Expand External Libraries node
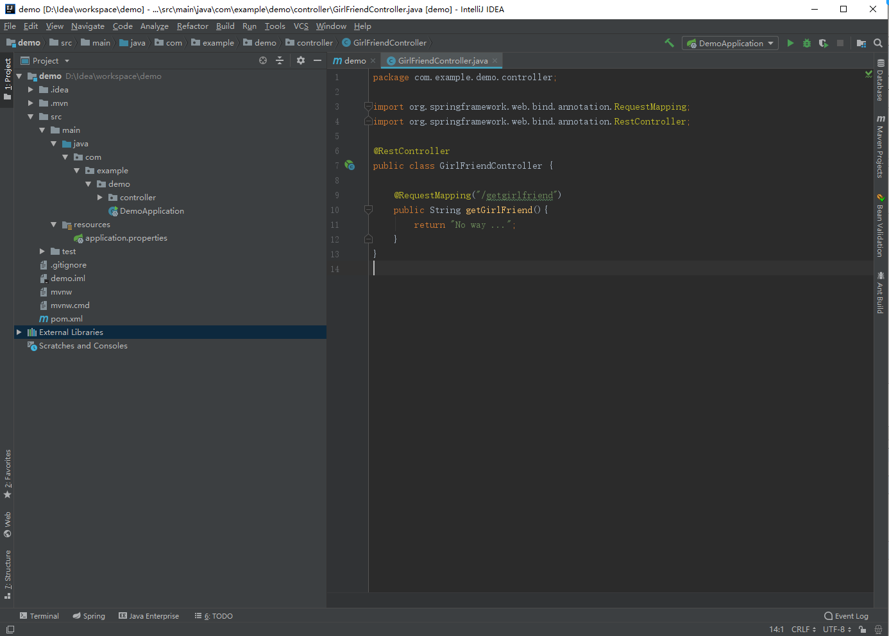The height and width of the screenshot is (636, 889). 19,332
